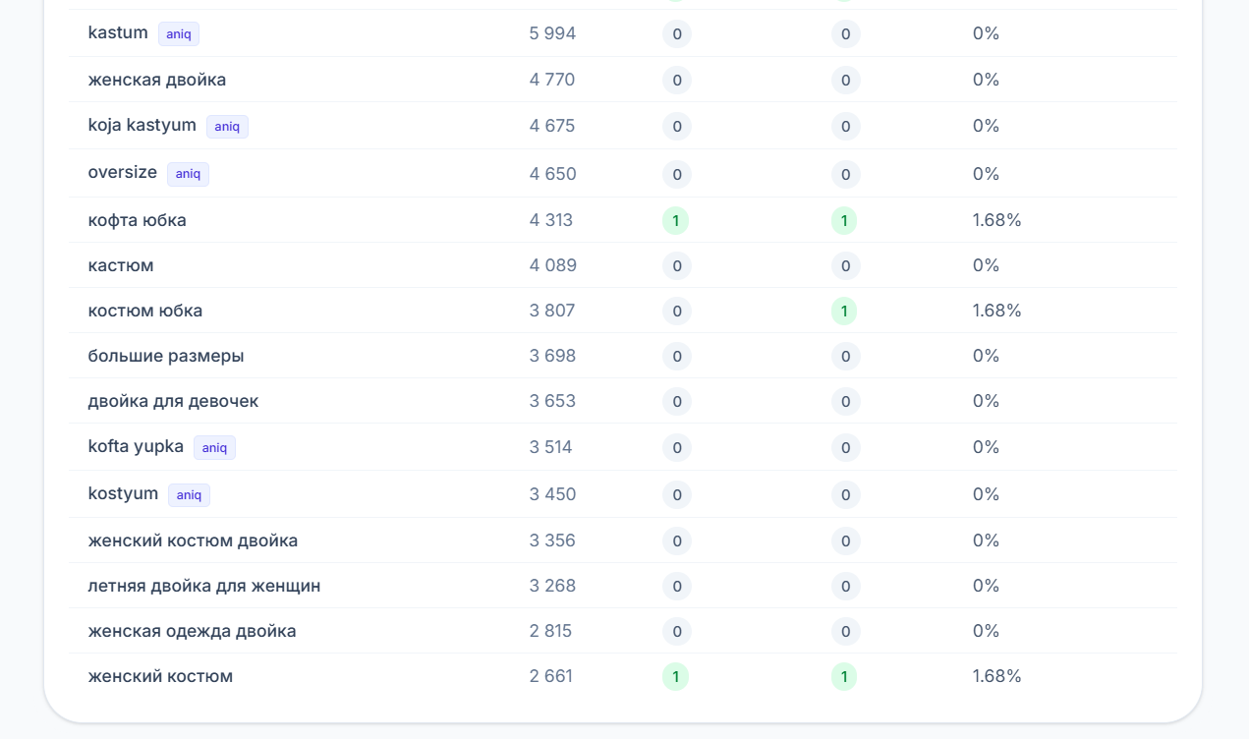Click the 5 994 value for kastum
The width and height of the screenshot is (1249, 739).
(x=552, y=33)
